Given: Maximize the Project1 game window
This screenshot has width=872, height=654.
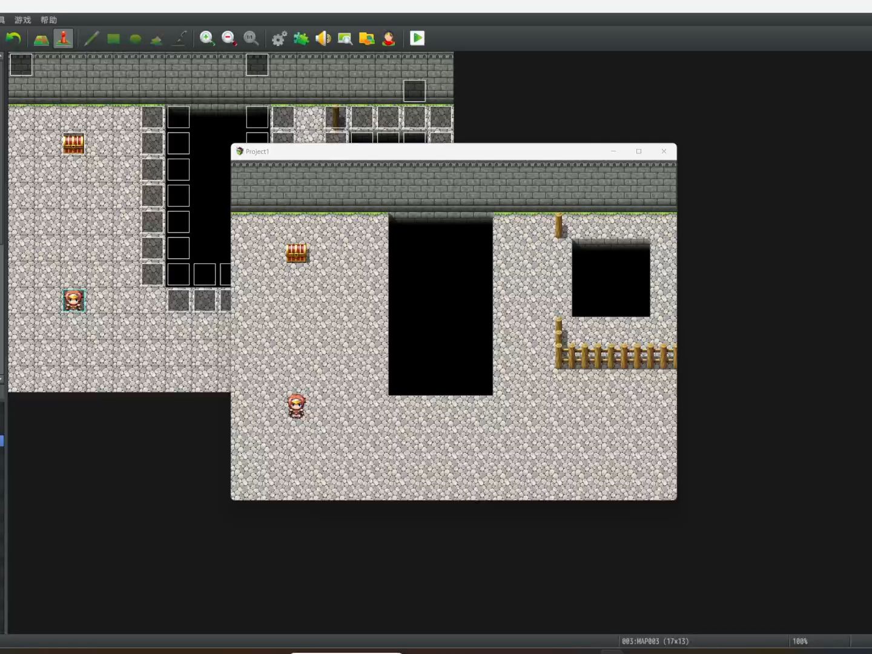Looking at the screenshot, I should pyautogui.click(x=639, y=151).
